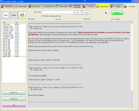Switch to the Admin Notes tab
Image resolution: width=139 pixels, height=111 pixels.
21,7
